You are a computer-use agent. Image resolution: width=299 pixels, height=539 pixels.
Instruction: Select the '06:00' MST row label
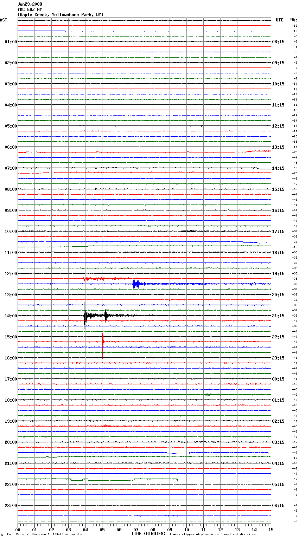[11, 147]
